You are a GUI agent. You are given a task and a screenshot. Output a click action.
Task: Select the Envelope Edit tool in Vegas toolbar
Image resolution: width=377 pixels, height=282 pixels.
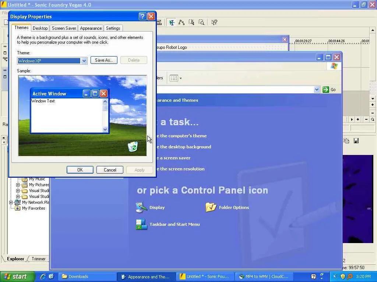[182, 22]
